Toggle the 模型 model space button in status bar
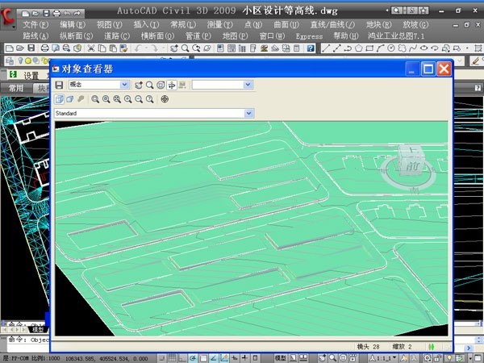Viewport: 484px width, 363px height. 281,357
